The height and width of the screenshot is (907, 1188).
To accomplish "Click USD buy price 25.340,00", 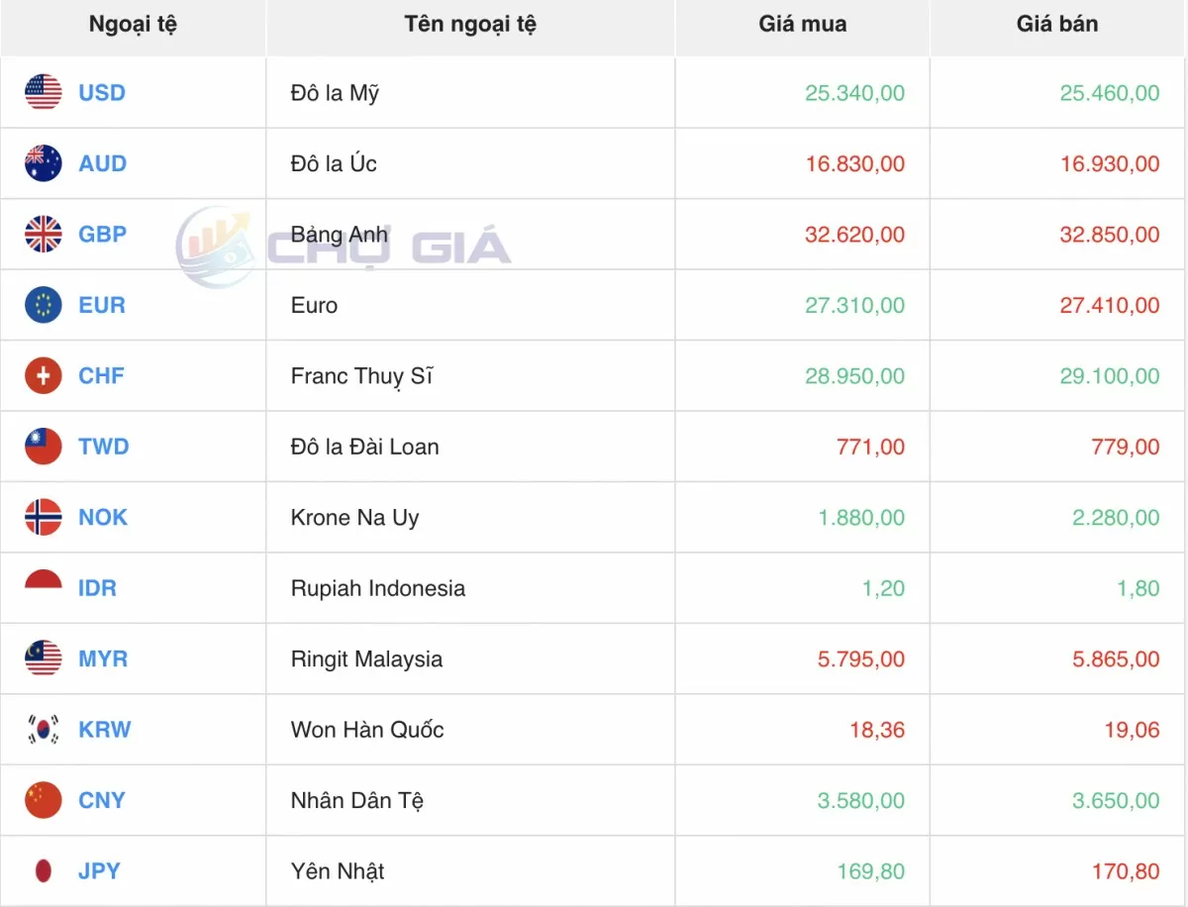I will coord(855,93).
